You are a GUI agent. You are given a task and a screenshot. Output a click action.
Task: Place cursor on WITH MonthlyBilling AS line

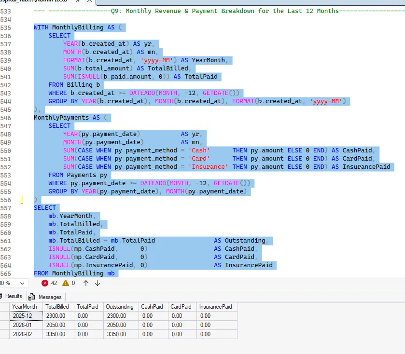tap(78, 27)
